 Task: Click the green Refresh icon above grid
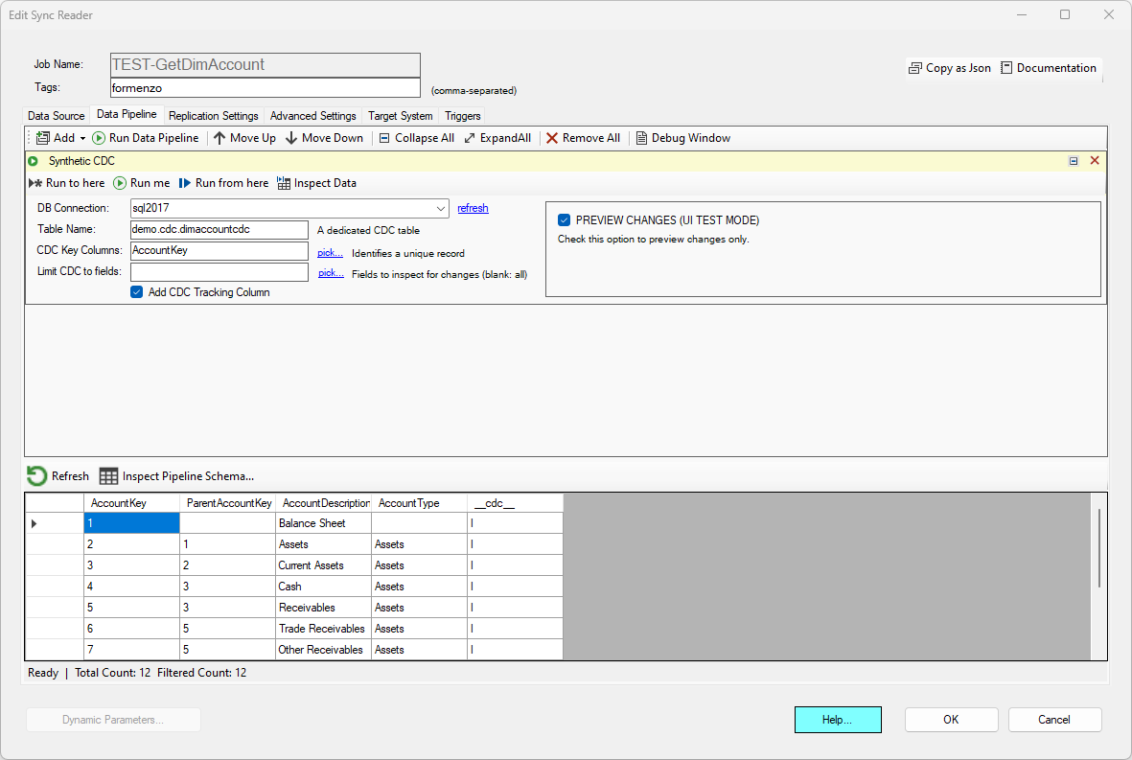click(36, 476)
